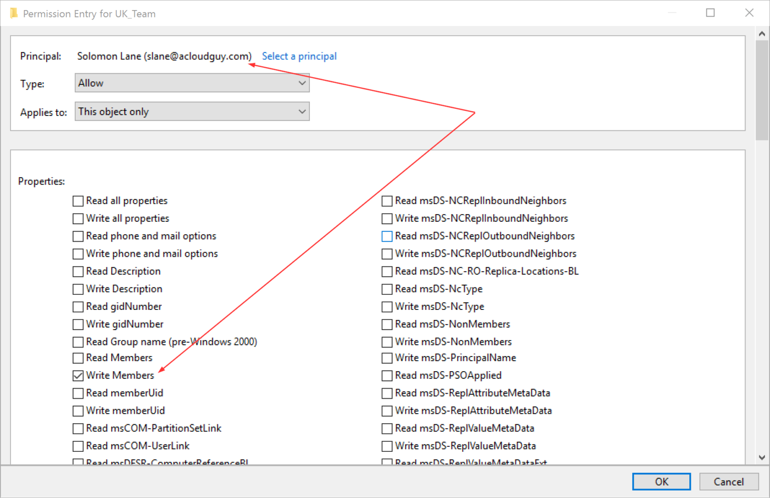Check Read Group name (pre-Windows 2000)
The width and height of the screenshot is (770, 498).
point(78,342)
